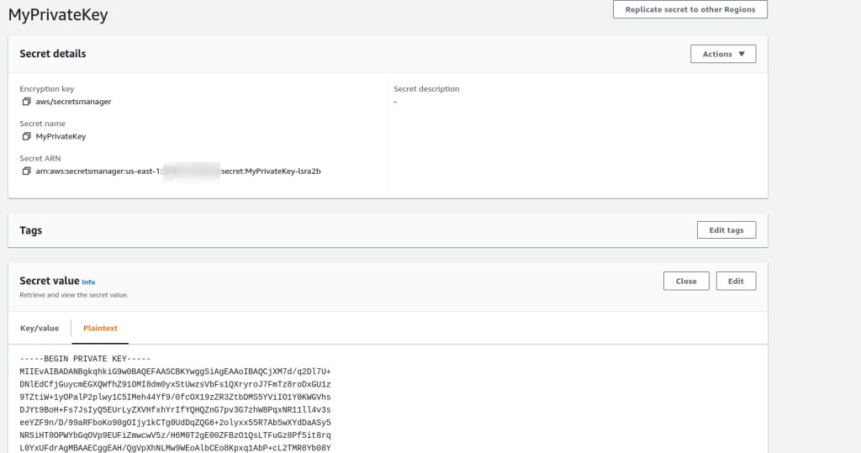Click 'Retrieve and view the secret value' text
Screen dimensions: 861x453
[x=74, y=295]
